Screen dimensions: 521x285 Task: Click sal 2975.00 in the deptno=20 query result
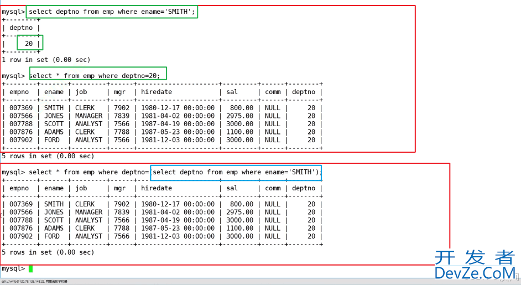[239, 116]
